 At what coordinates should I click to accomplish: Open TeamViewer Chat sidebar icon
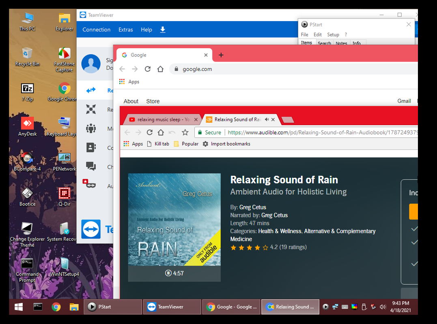pyautogui.click(x=91, y=166)
